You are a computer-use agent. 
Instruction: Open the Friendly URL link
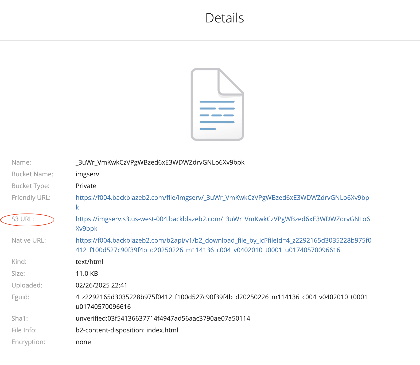(222, 198)
